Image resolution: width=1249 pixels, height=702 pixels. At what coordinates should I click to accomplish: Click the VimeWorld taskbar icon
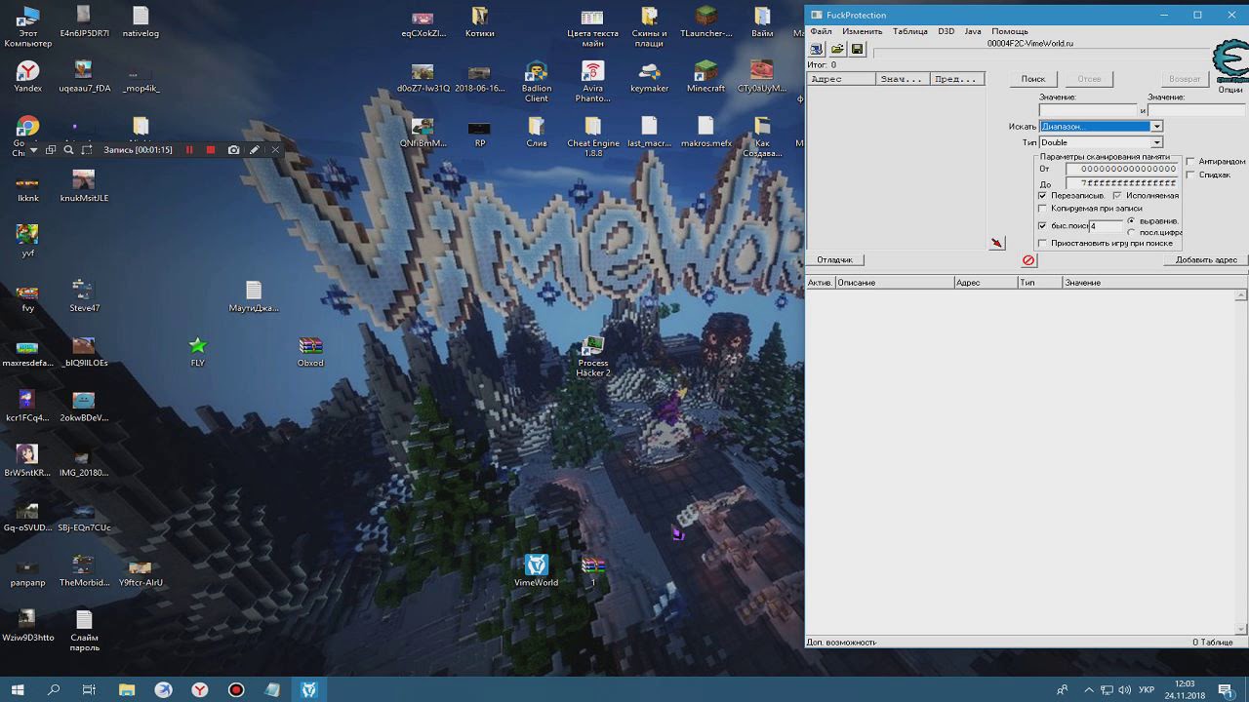[309, 689]
